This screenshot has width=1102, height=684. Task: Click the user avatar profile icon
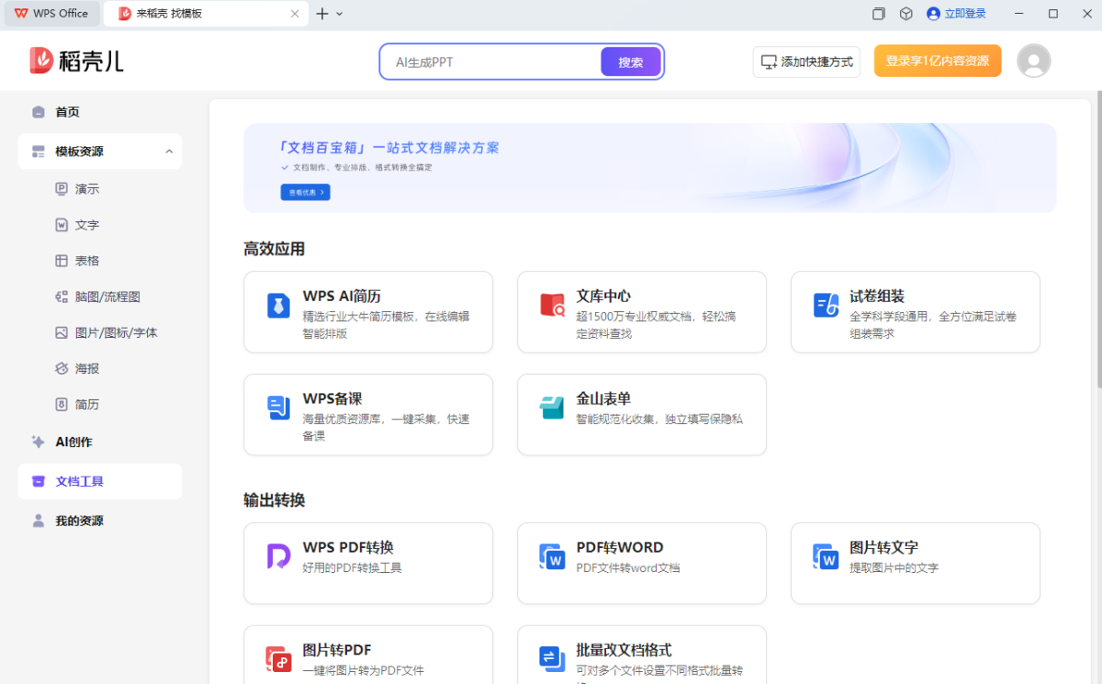coord(1033,62)
